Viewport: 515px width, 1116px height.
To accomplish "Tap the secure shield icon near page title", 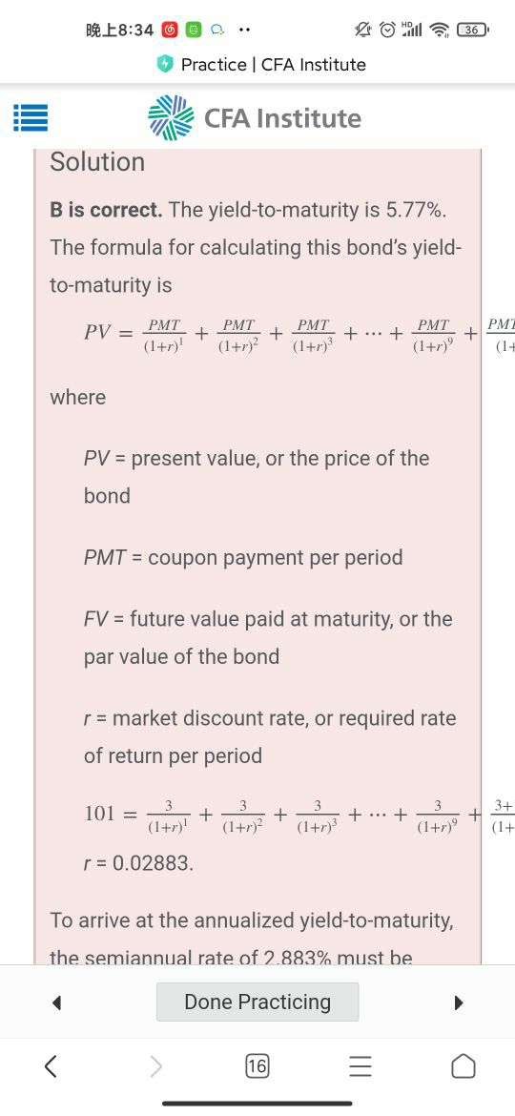I will click(x=165, y=65).
